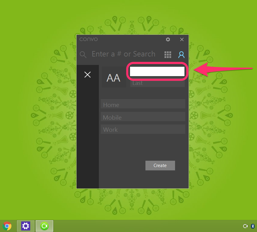The width and height of the screenshot is (257, 232).
Task: Cancel new contact with sidebar X icon
Action: pos(87,75)
